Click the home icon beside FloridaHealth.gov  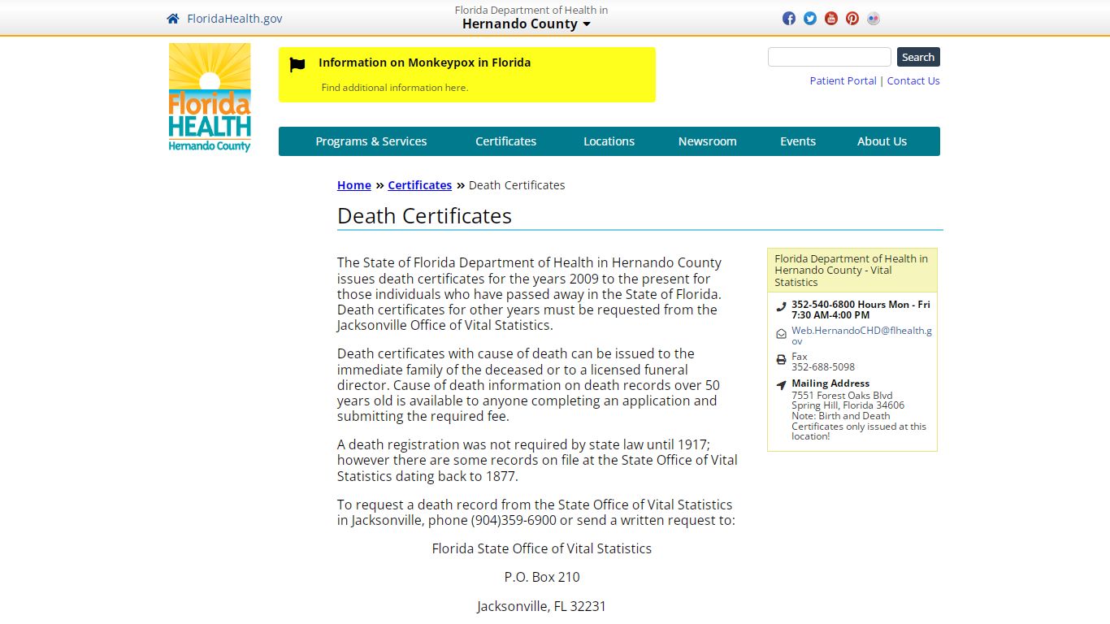coord(172,19)
